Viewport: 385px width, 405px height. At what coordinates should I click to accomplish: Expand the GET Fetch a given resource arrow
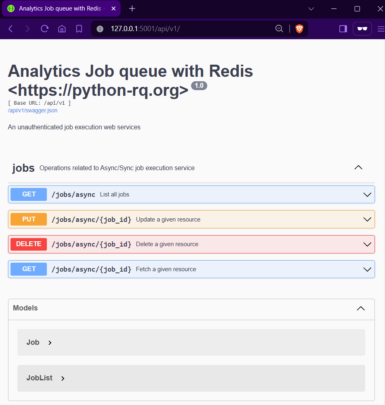pos(367,270)
